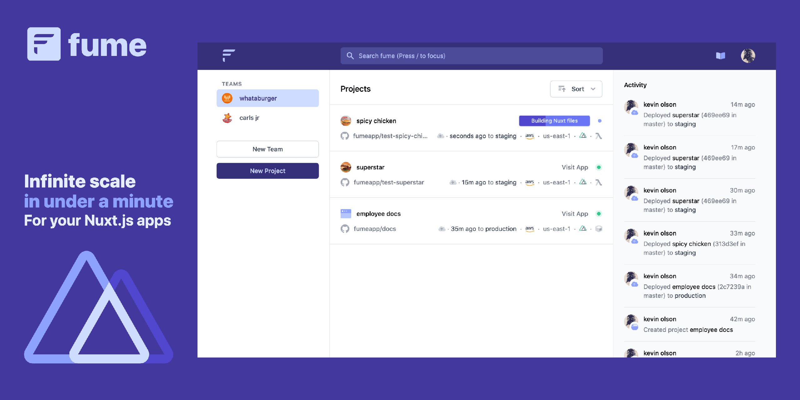Image resolution: width=800 pixels, height=400 pixels.
Task: Open the Sort dropdown
Action: point(576,89)
